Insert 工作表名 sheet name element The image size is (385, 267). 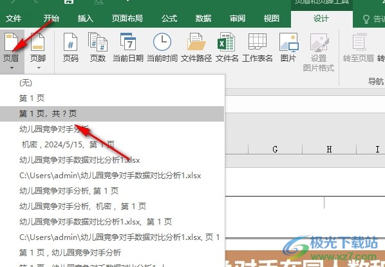[258, 48]
